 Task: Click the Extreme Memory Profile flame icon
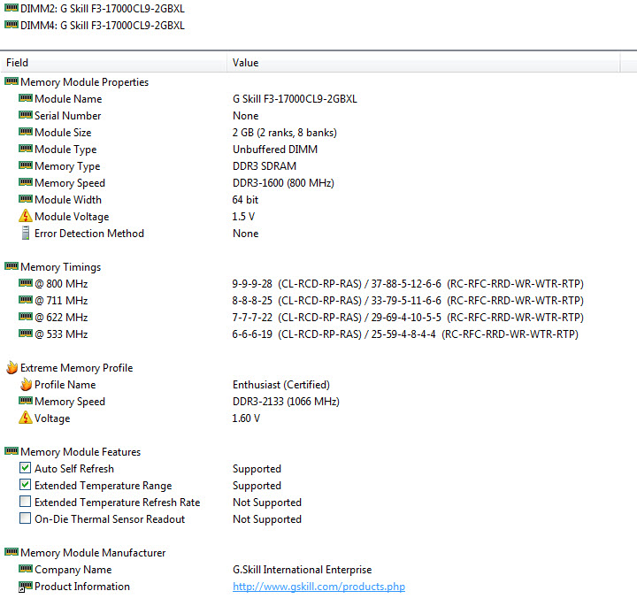(x=12, y=367)
